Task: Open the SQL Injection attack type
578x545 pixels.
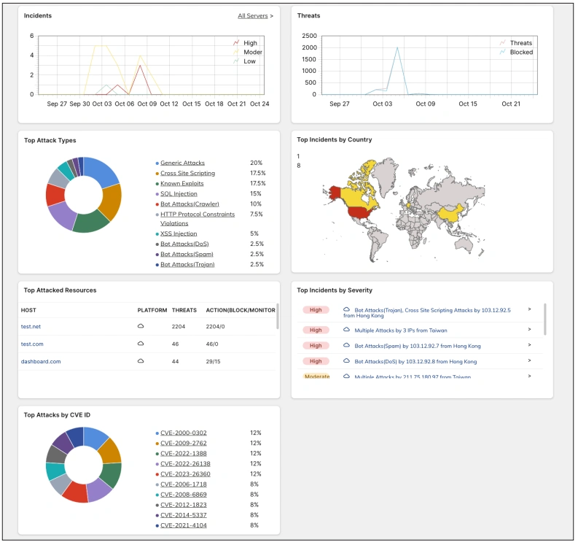Action: tap(179, 194)
